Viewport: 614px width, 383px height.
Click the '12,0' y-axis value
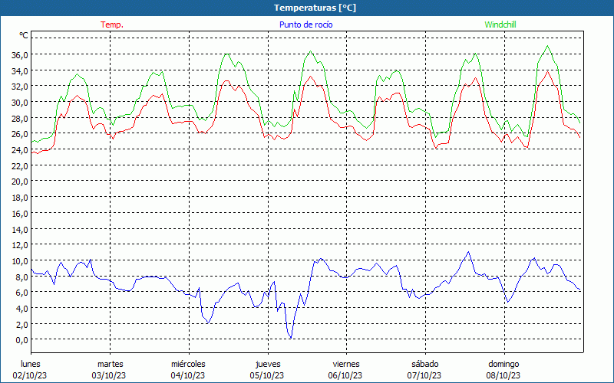click(x=20, y=245)
